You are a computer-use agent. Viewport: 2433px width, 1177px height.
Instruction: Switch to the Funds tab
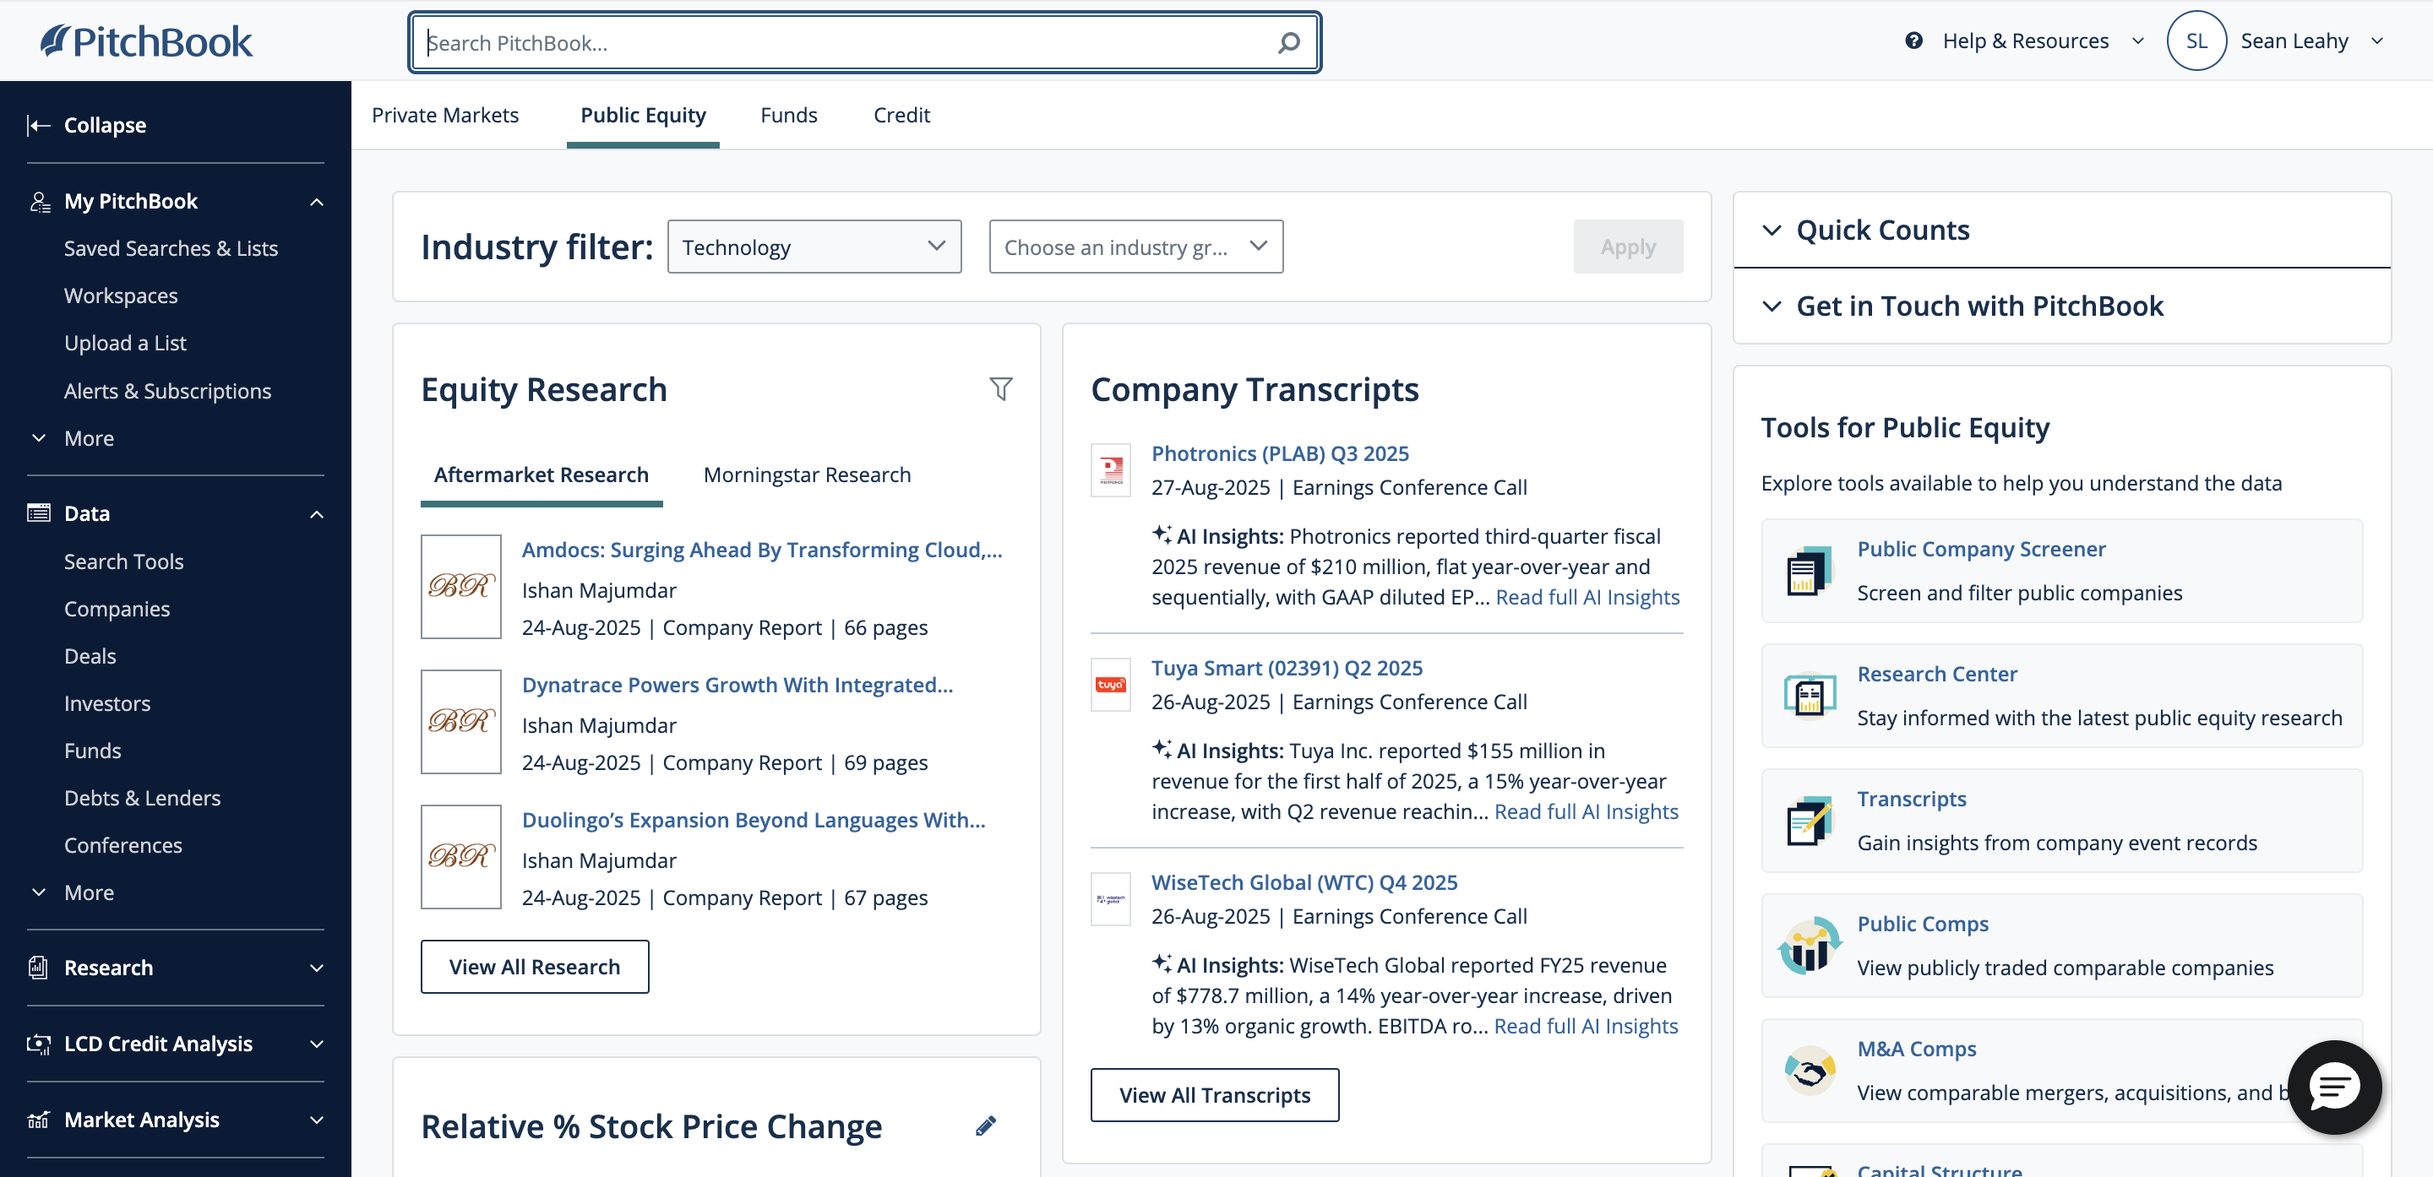pos(789,114)
